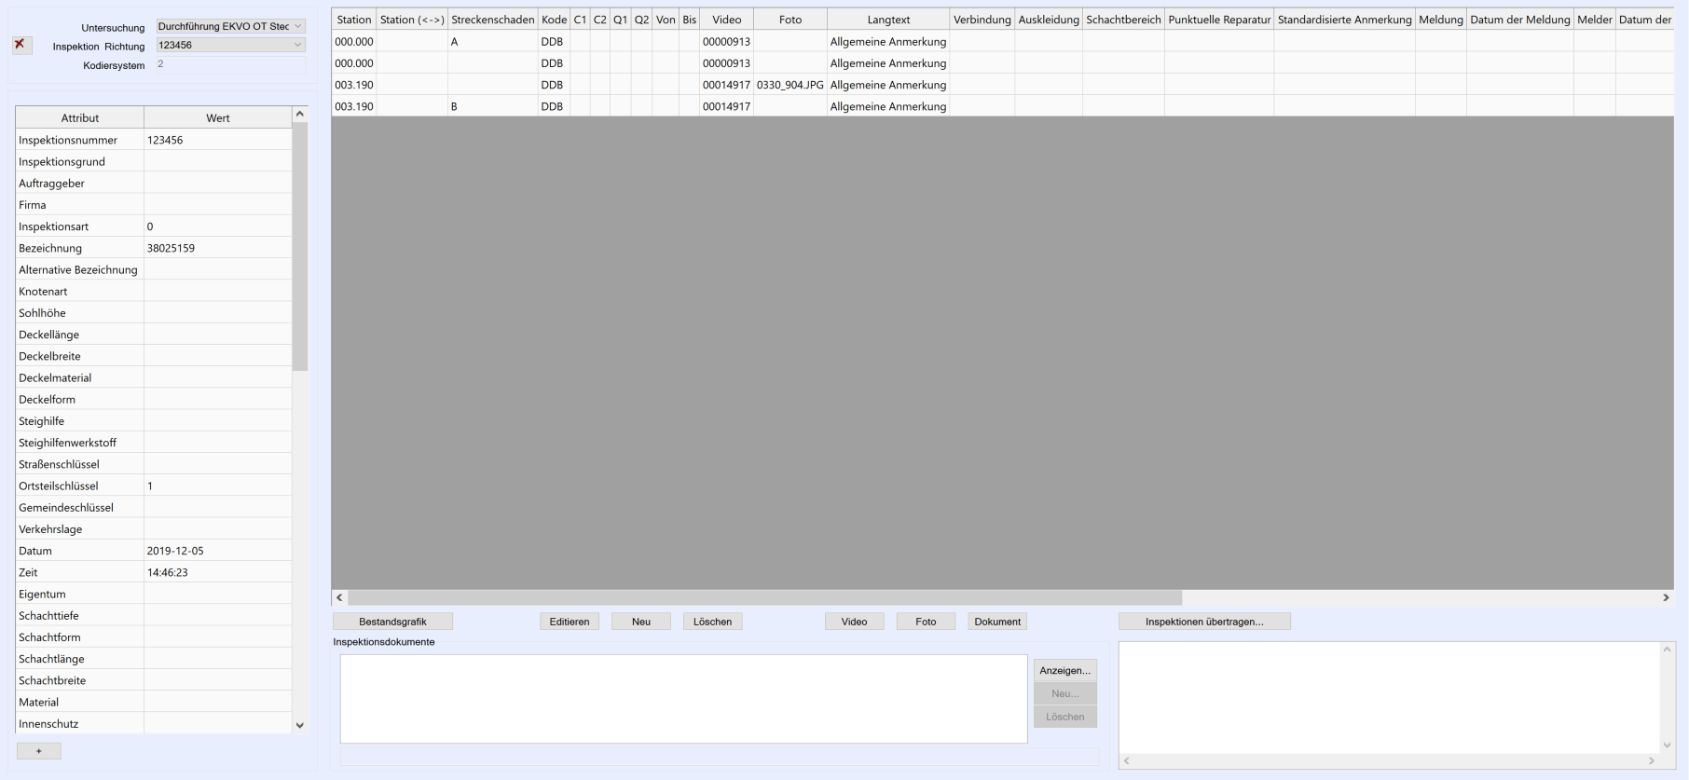Click the red X icon beside Inspektion Richtung

[20, 45]
